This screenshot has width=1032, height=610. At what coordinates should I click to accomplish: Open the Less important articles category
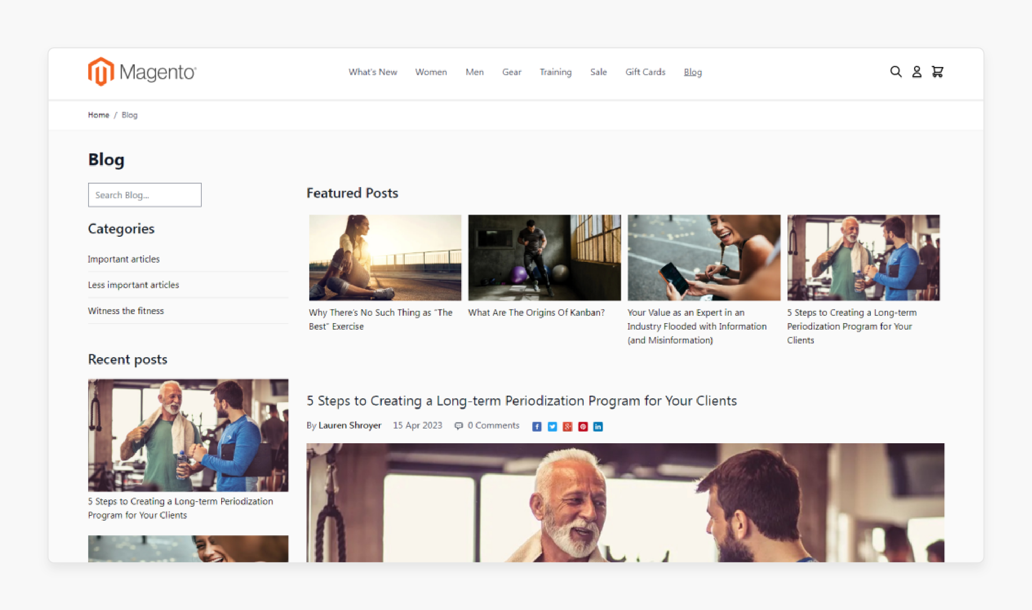click(x=133, y=285)
